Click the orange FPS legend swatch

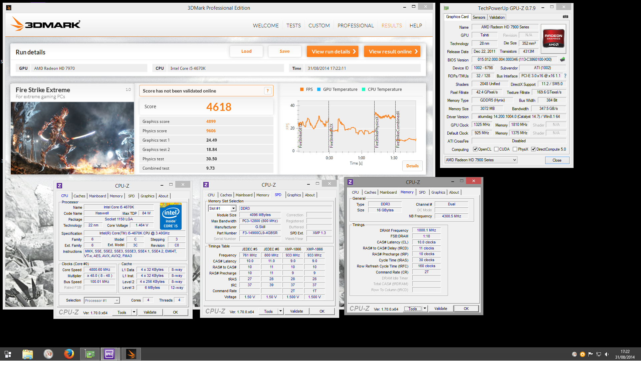coord(302,89)
